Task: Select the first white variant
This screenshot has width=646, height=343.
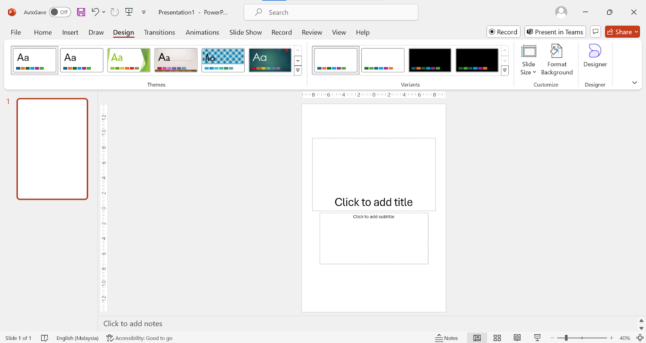Action: tap(336, 60)
